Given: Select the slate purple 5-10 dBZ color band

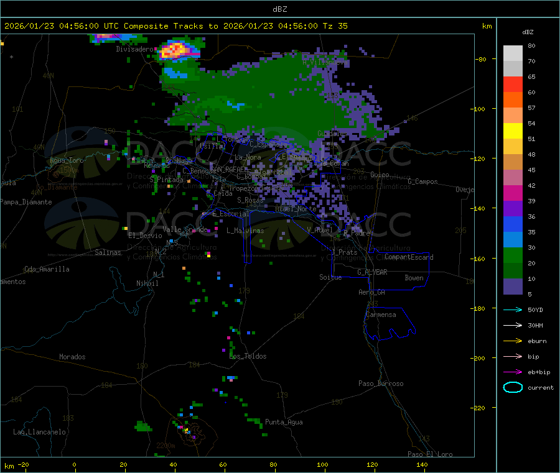Looking at the screenshot, I should tap(513, 287).
